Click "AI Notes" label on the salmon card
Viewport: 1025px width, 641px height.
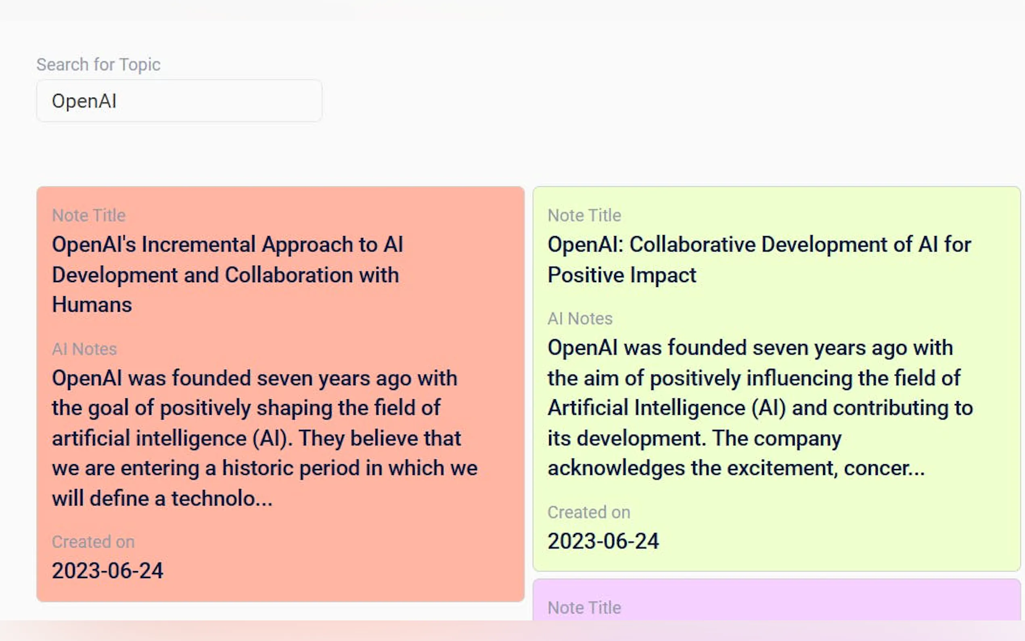coord(84,349)
